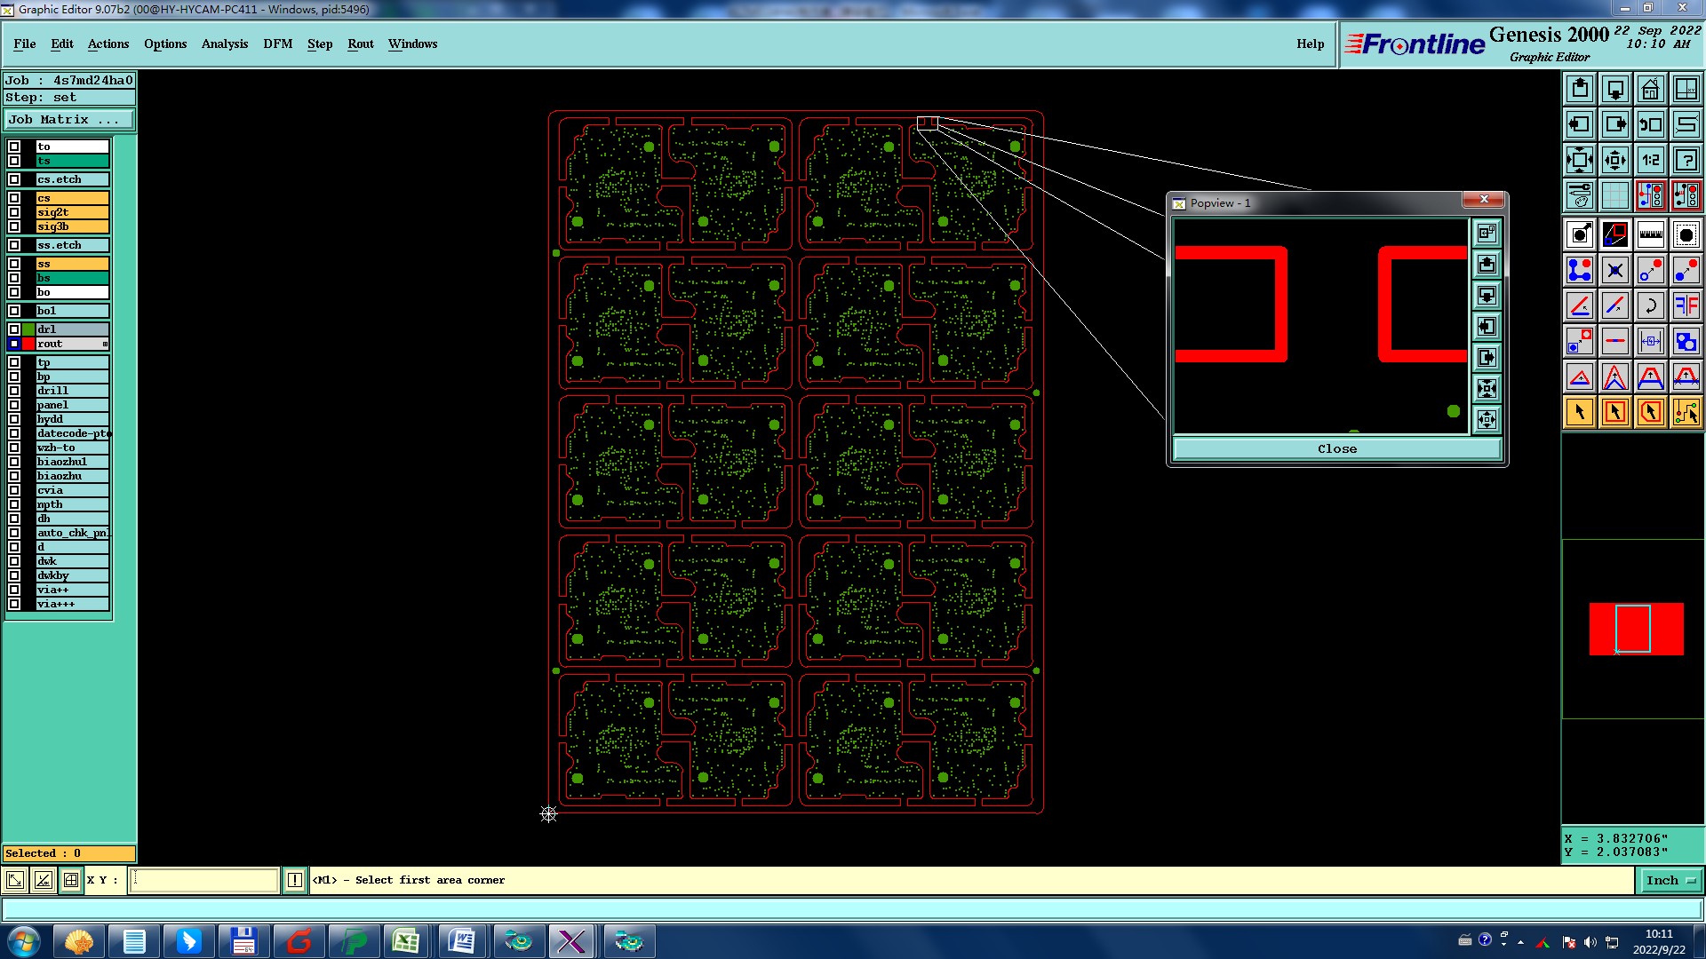Open the DFM menu

point(277,44)
